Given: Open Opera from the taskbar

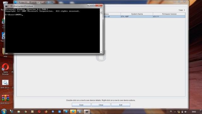Looking at the screenshot, I should coord(39,111).
